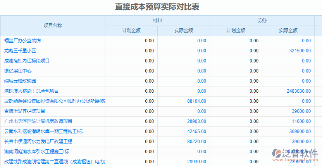
Task: Open the 螺丝厂办公室装饰 project link
Action: (22, 41)
